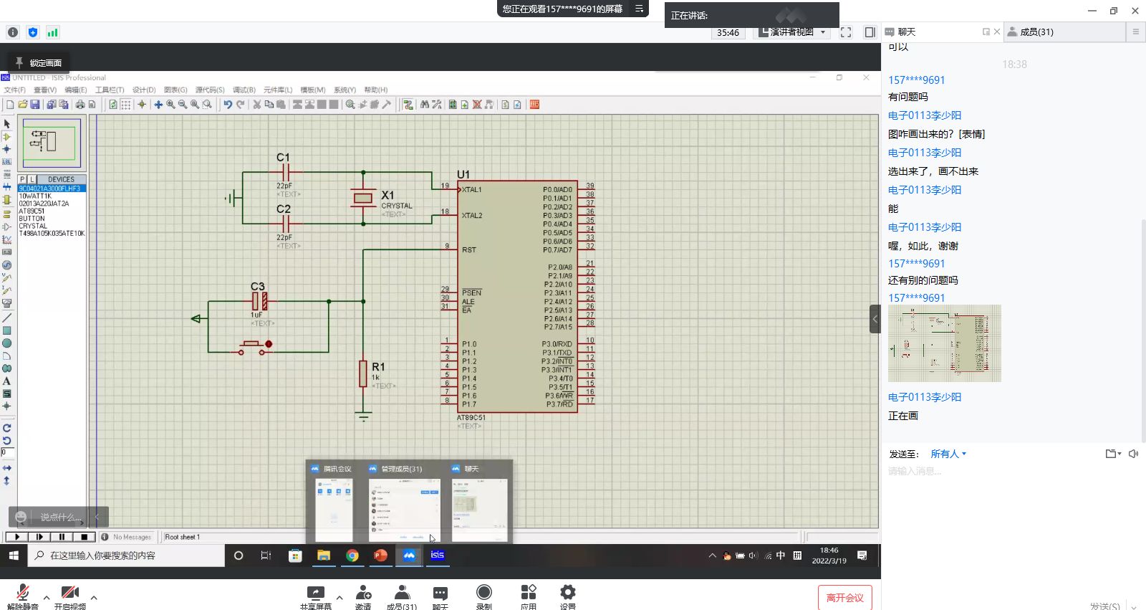Open the 演讲者视图 view dropdown

pos(792,32)
